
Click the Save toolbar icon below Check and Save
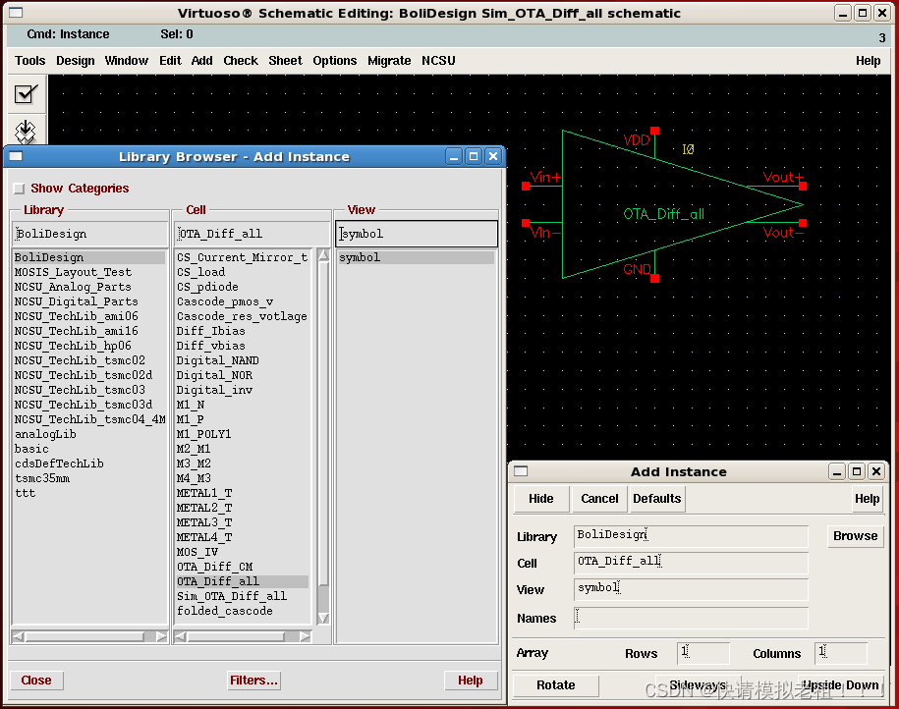pos(26,132)
